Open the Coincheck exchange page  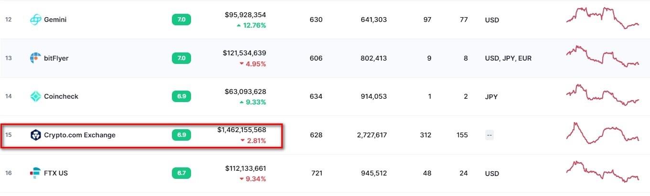[x=61, y=96]
